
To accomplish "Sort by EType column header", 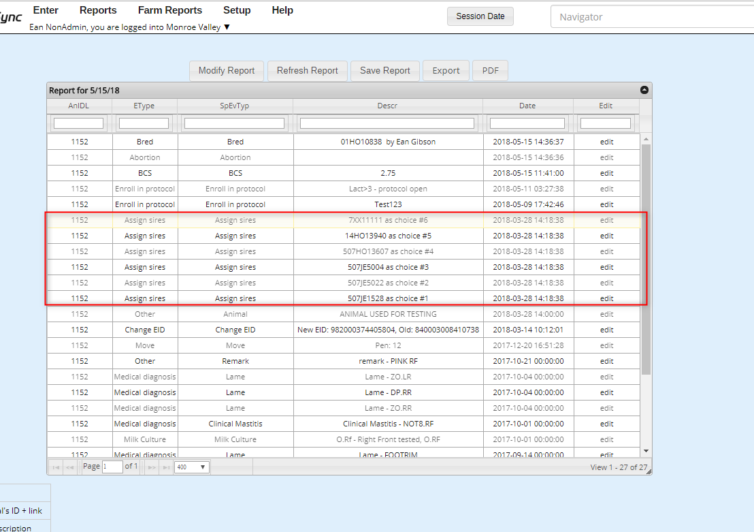I will click(x=144, y=106).
